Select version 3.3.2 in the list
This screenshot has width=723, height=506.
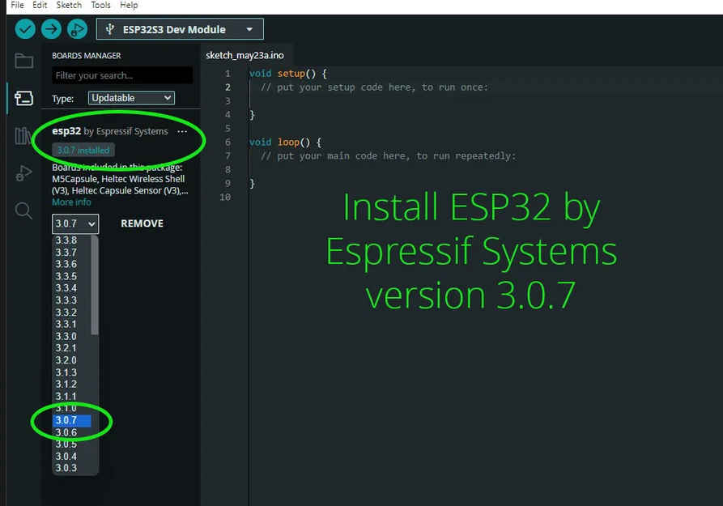[71, 313]
